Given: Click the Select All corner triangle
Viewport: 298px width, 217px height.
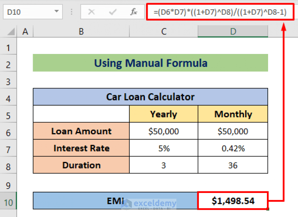Looking at the screenshot, I should point(11,31).
